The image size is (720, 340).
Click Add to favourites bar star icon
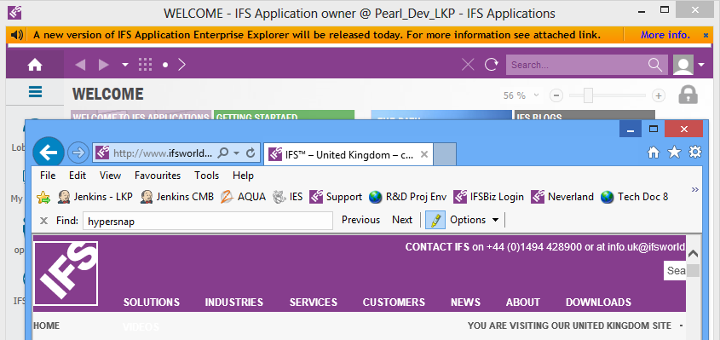43,197
